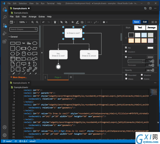The height and width of the screenshot is (144, 160).
Task: Undo the last diagram change
Action: [44, 22]
